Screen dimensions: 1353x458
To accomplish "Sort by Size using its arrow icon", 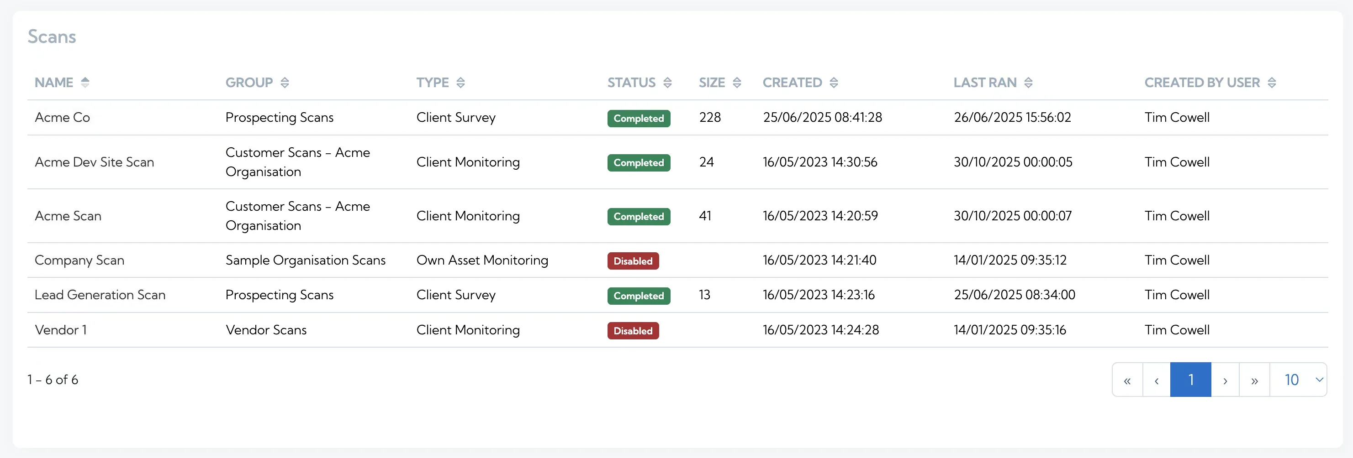I will pyautogui.click(x=737, y=83).
